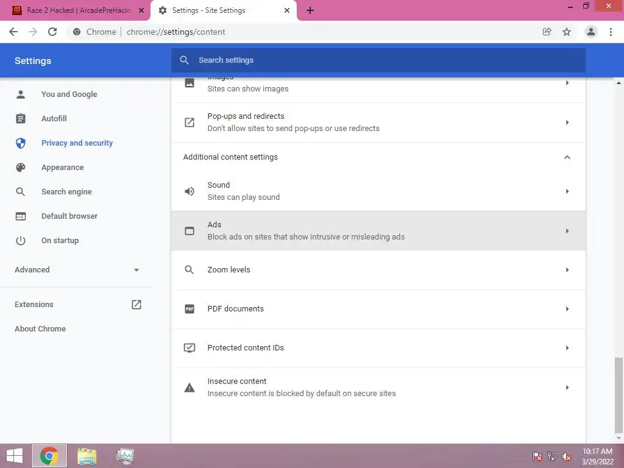The image size is (624, 468).
Task: Open Zoom levels via its arrow
Action: point(567,270)
